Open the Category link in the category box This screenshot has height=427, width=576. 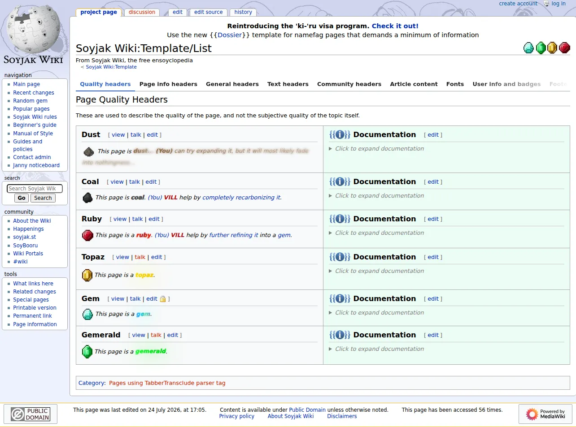coord(92,383)
